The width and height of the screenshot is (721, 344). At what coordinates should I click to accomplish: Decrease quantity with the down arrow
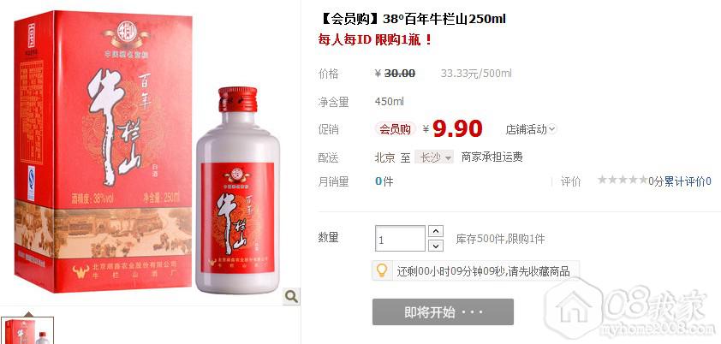(436, 246)
